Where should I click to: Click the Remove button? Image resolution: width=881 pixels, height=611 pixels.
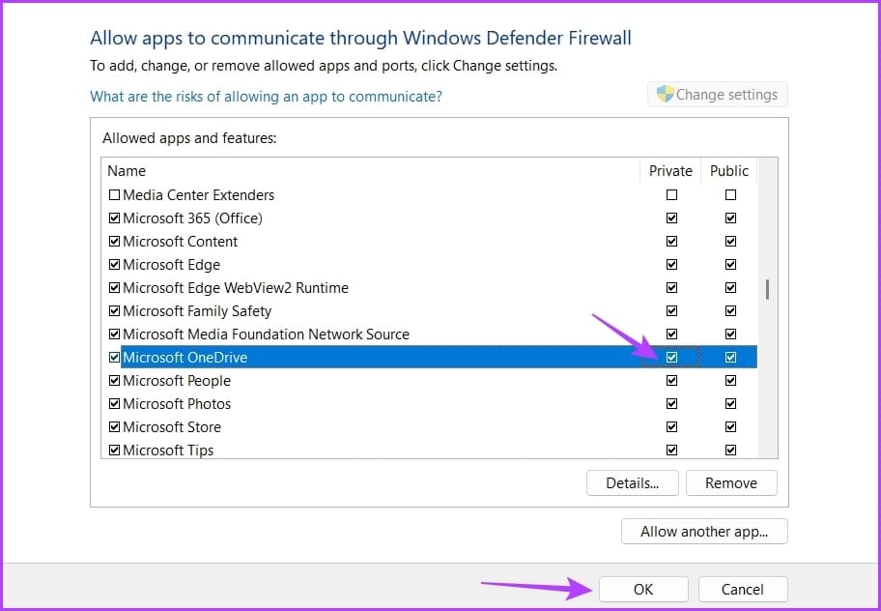pyautogui.click(x=731, y=482)
